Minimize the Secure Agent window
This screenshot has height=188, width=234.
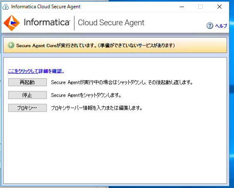[x=182, y=7]
